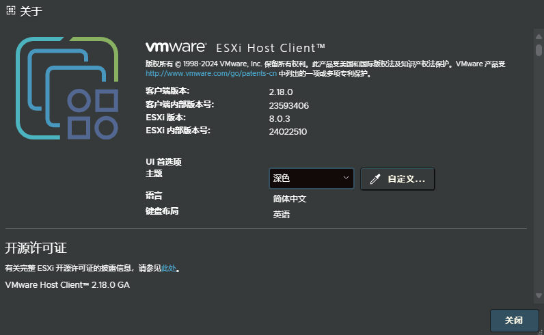The image size is (544, 335).
Task: Click the 主题 theme label
Action: pyautogui.click(x=154, y=173)
